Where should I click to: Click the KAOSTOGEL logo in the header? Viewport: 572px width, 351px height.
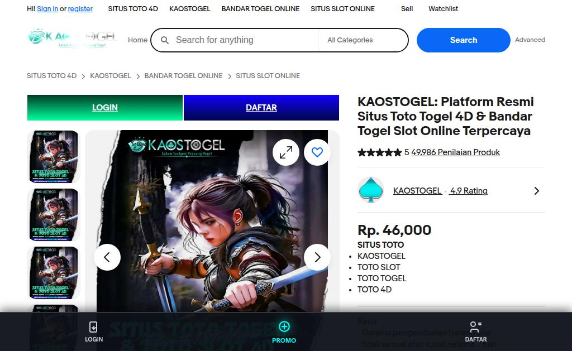[x=72, y=38]
